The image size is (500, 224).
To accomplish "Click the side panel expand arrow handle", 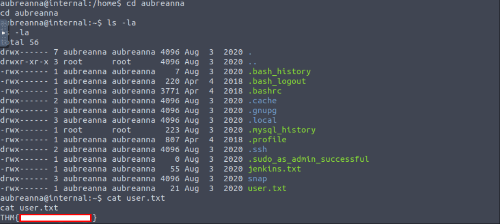I will pos(4,33).
